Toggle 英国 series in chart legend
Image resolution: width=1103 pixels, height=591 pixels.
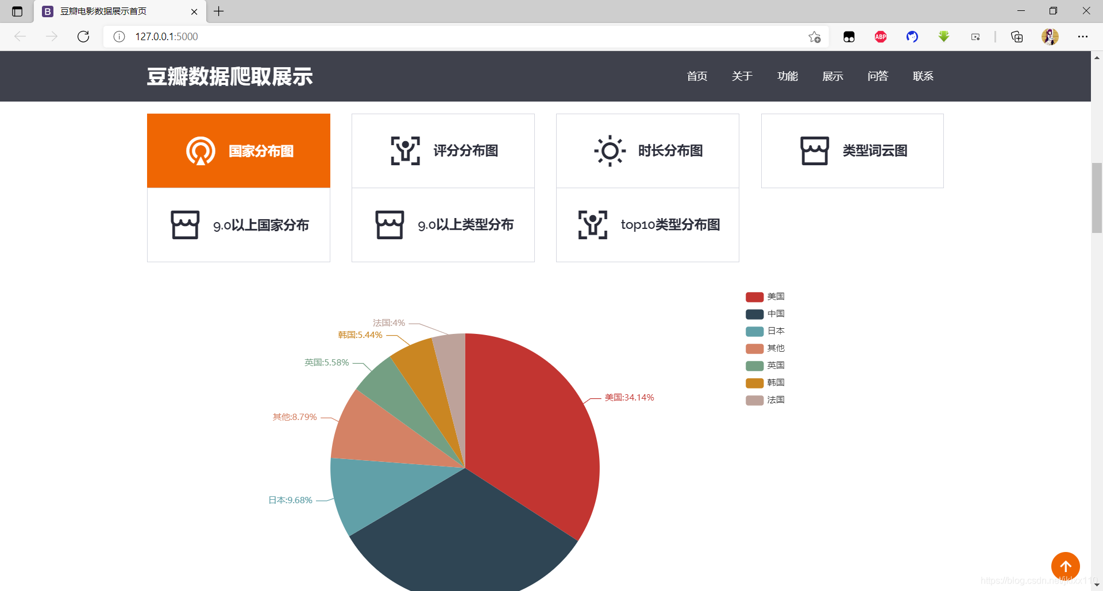(x=765, y=366)
